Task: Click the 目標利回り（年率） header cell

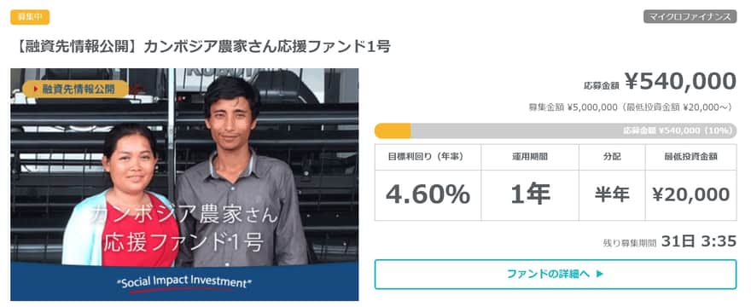Action: pyautogui.click(x=428, y=157)
